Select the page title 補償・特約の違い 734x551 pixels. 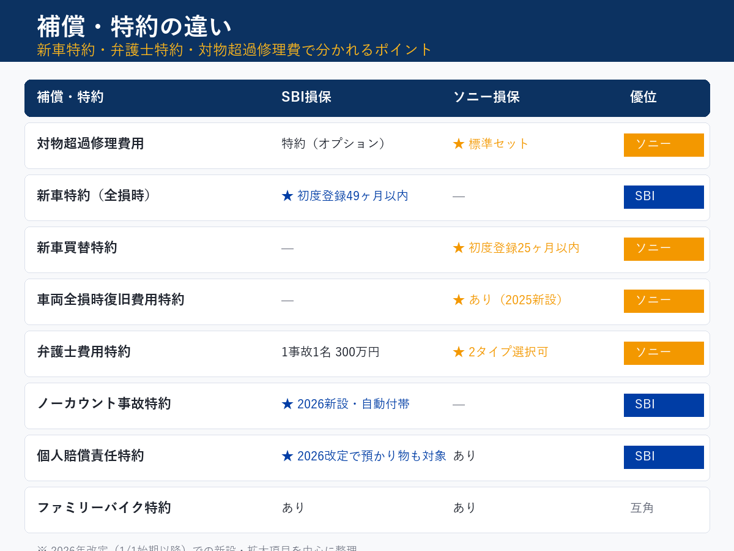click(135, 26)
